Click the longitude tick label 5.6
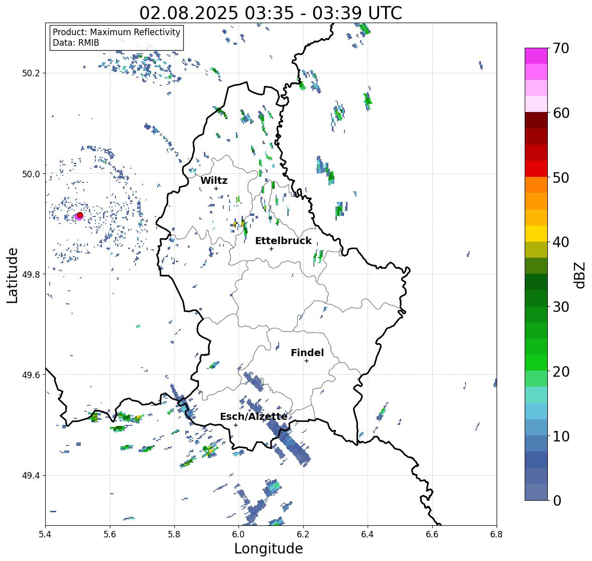 110,534
